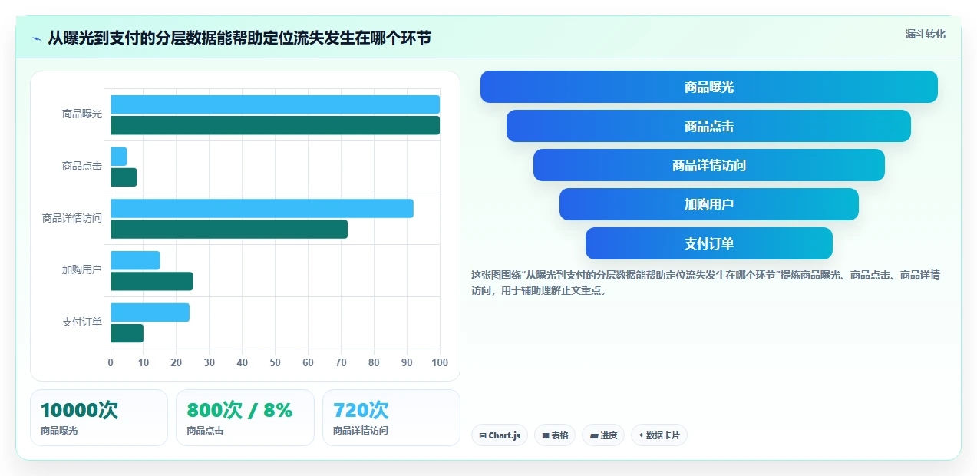Click the Chart.js tag chip
977x476 pixels.
click(x=500, y=435)
